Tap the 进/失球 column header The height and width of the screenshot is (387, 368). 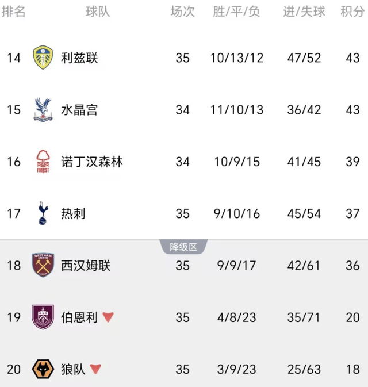[x=304, y=12]
